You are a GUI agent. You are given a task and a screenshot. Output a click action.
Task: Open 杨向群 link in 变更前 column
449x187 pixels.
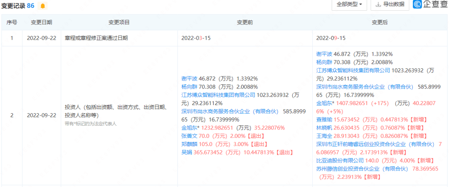[189, 86]
